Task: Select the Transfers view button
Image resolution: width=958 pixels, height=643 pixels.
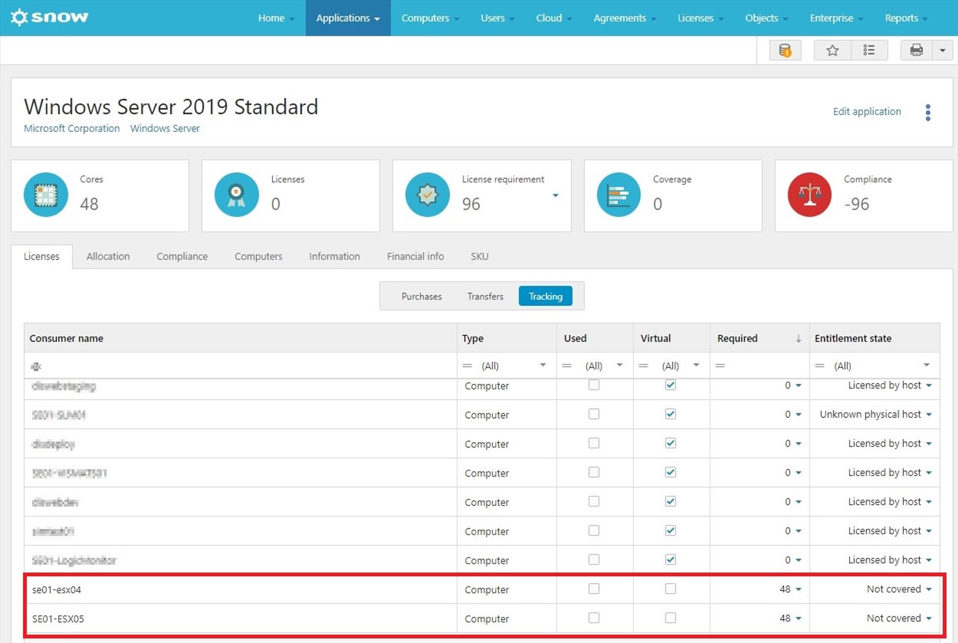Action: 485,296
